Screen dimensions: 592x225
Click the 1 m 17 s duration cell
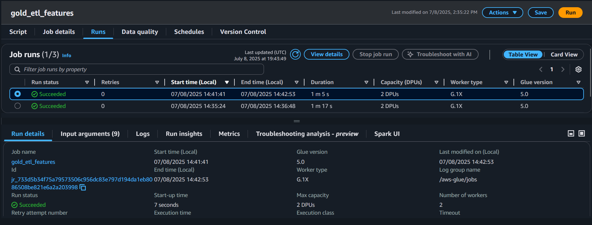point(321,106)
